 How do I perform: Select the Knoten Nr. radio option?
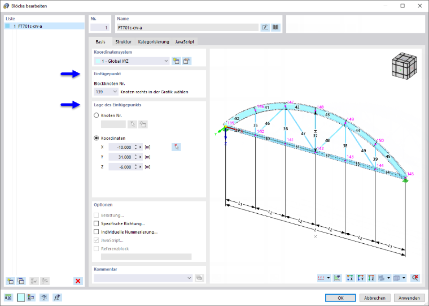tap(97, 115)
